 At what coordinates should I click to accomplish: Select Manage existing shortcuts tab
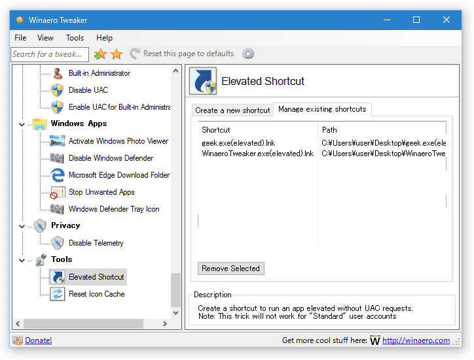(x=322, y=109)
